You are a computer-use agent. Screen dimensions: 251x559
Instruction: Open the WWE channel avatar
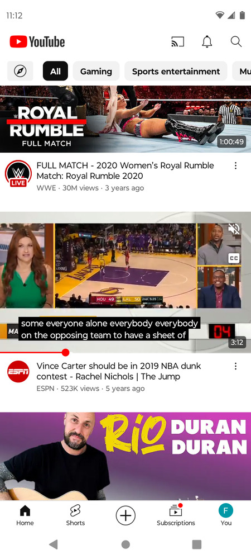(18, 174)
